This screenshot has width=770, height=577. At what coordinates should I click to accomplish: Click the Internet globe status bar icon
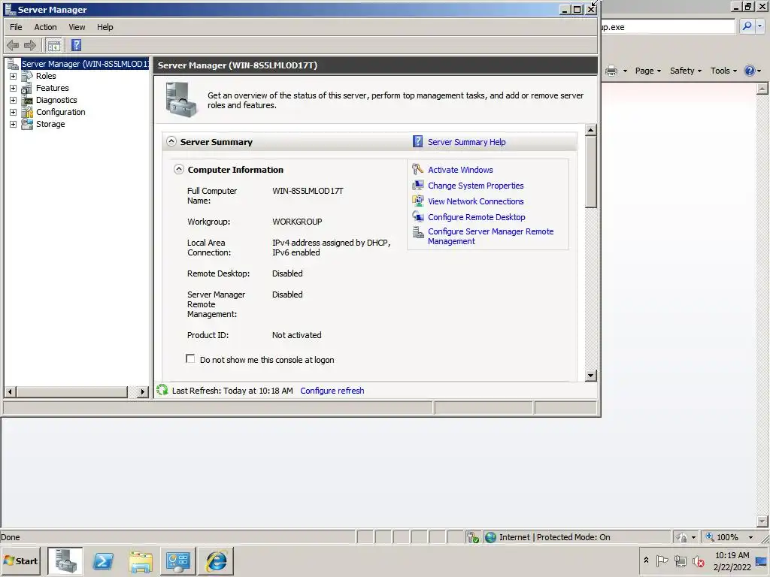(x=490, y=537)
